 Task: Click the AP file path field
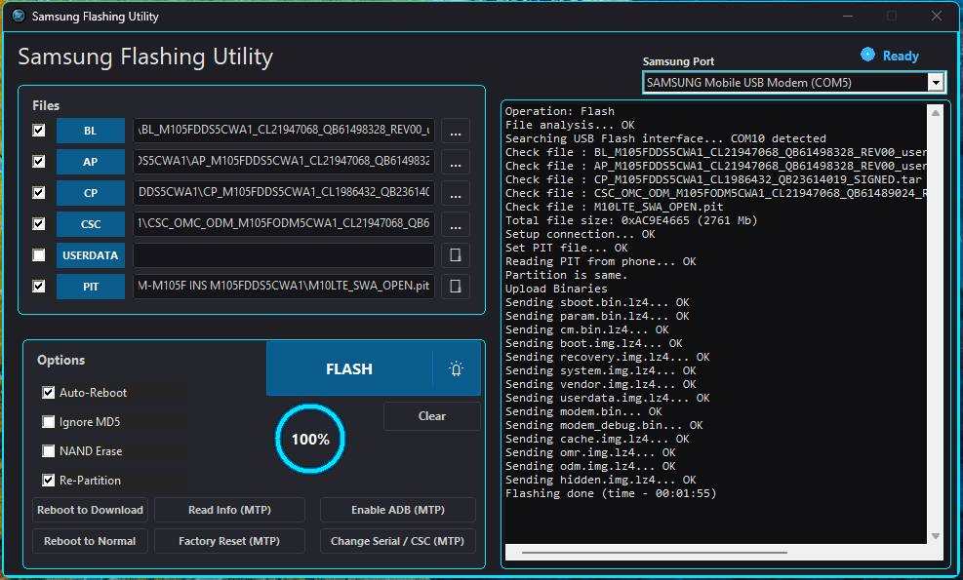284,162
